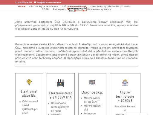Click Odstranování závad item in VN 35kV card
Viewport: 153px width, 115px height.
tap(60, 107)
